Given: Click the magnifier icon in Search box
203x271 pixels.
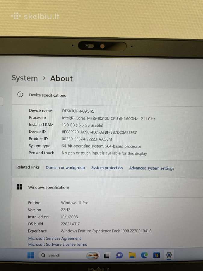Looking at the screenshot, I should 43,255.
